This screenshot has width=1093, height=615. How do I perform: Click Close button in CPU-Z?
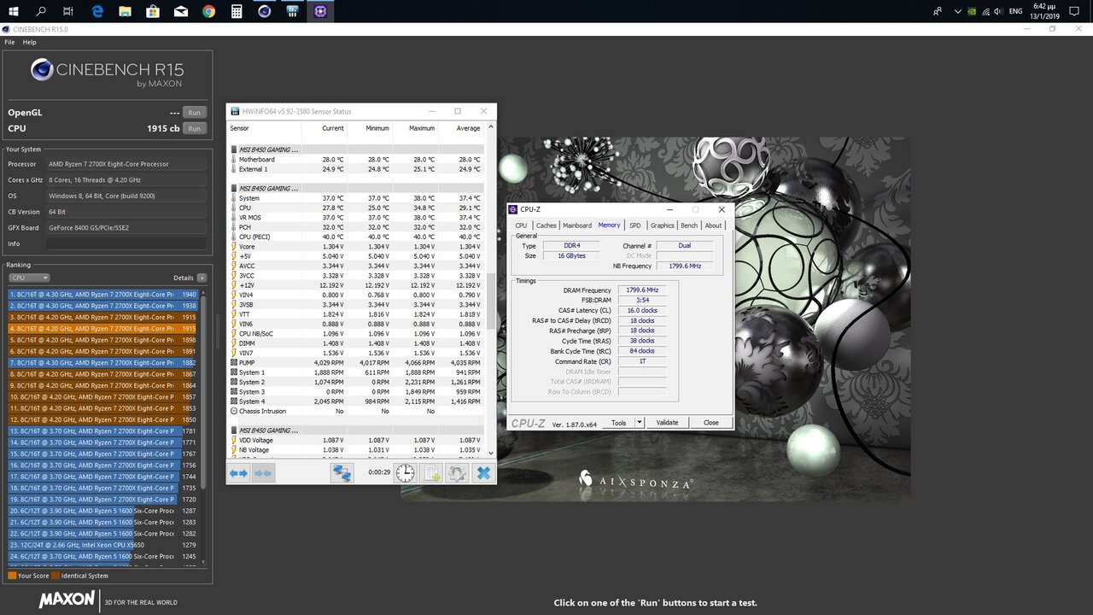(x=710, y=423)
